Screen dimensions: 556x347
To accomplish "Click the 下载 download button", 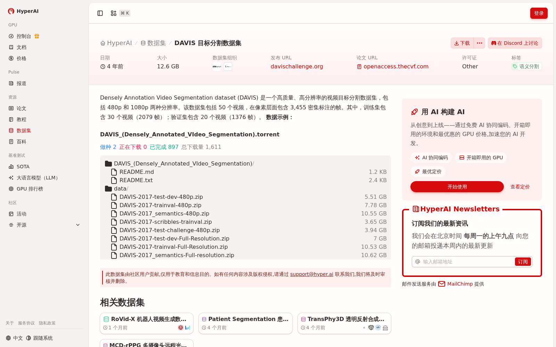I will (462, 43).
